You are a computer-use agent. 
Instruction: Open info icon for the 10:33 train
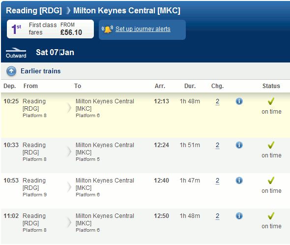coord(239,145)
